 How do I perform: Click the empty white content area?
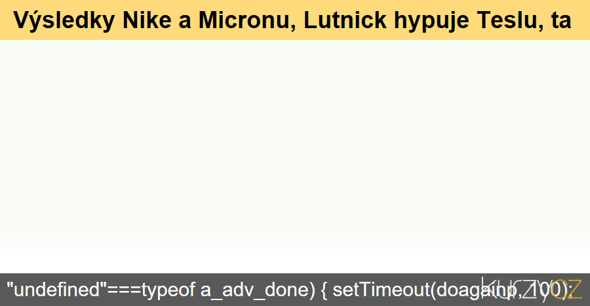tap(295, 156)
